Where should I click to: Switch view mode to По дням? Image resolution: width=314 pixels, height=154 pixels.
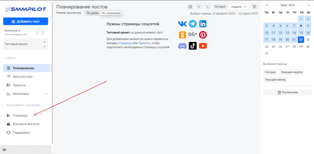pyautogui.click(x=92, y=13)
